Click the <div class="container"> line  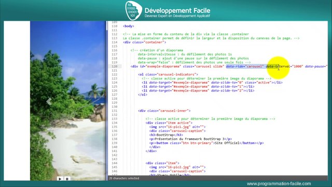coord(145,42)
